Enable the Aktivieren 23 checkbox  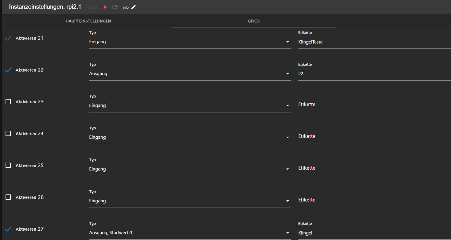(8, 102)
